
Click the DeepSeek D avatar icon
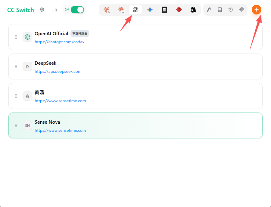(27, 66)
